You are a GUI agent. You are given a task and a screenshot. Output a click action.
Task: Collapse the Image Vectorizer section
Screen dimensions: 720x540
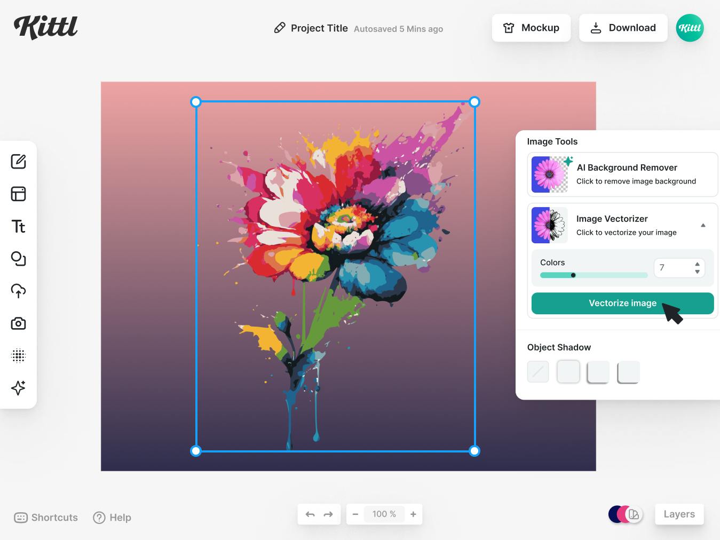(x=703, y=225)
